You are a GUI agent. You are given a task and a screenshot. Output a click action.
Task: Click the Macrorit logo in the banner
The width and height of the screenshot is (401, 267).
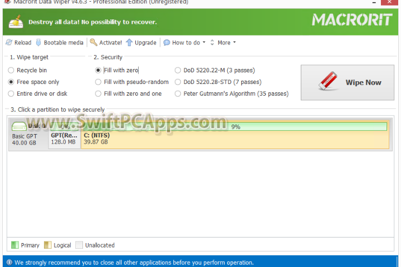pyautogui.click(x=352, y=20)
